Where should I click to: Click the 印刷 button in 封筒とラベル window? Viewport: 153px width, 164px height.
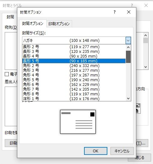pos(11,143)
